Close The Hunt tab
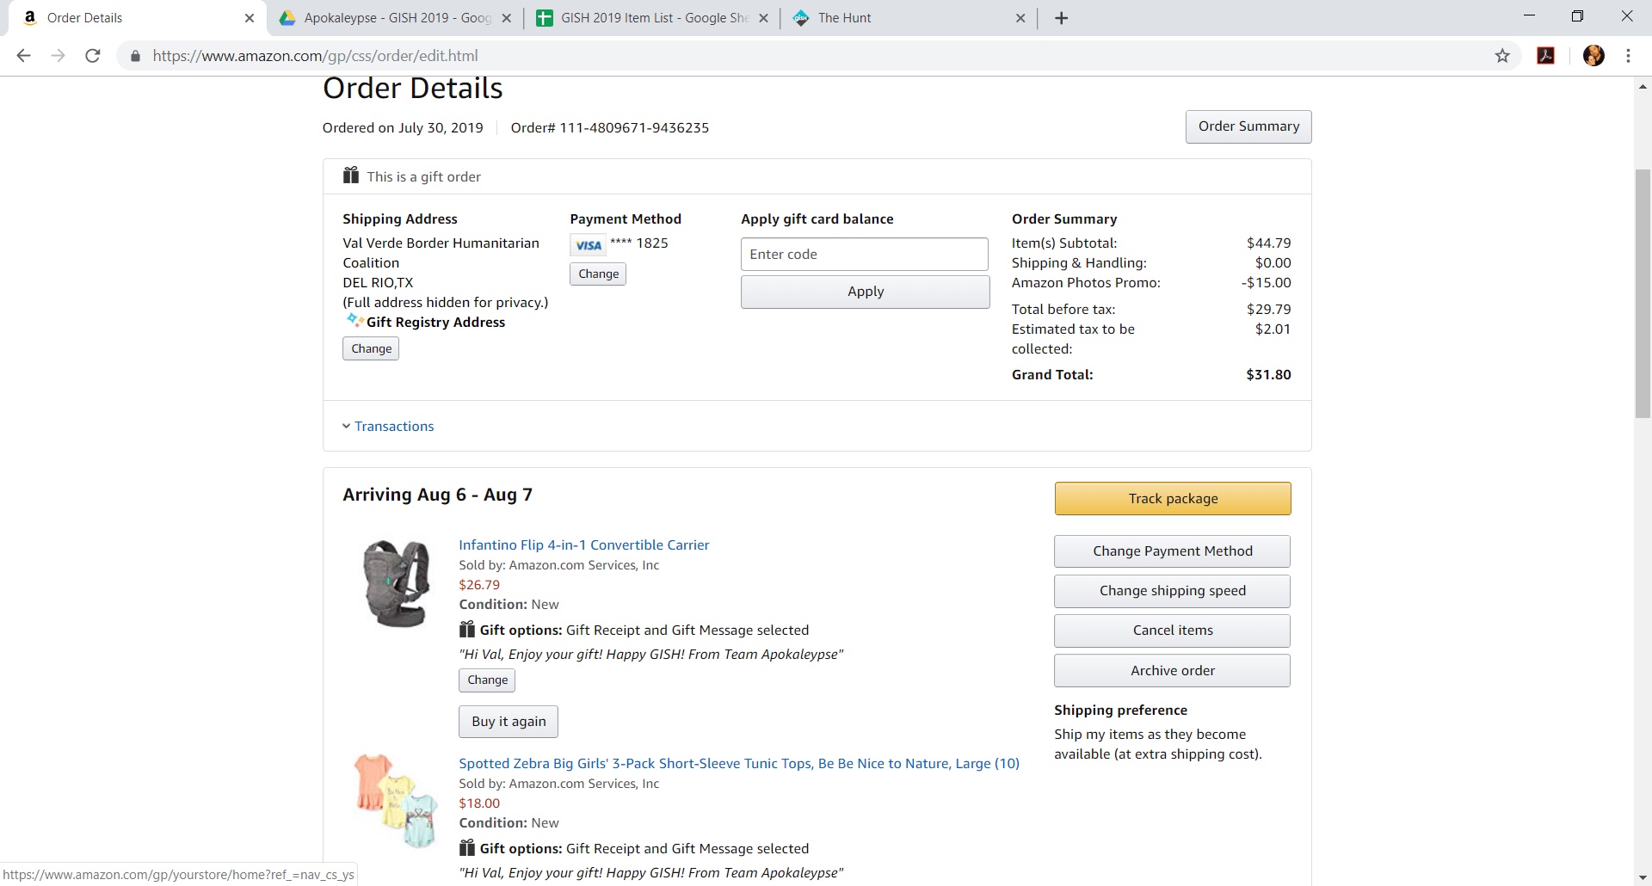This screenshot has height=886, width=1652. (1020, 18)
